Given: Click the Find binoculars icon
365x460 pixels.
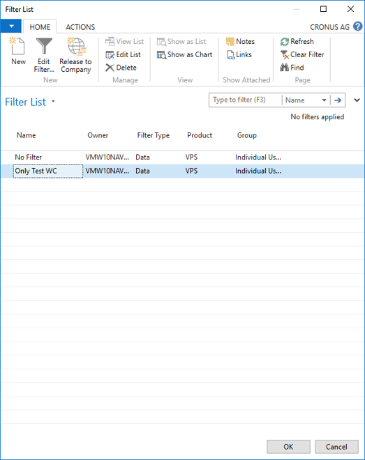Looking at the screenshot, I should coord(284,68).
